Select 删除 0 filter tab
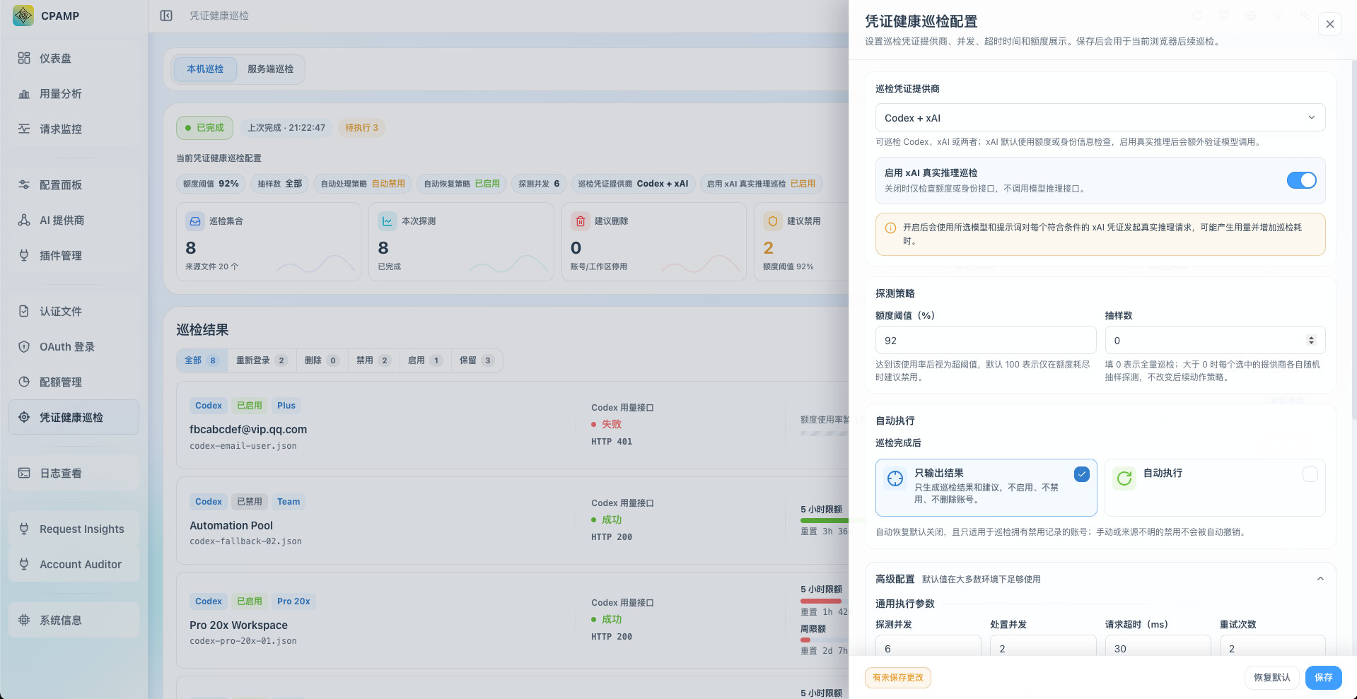This screenshot has width=1357, height=699. click(x=322, y=360)
